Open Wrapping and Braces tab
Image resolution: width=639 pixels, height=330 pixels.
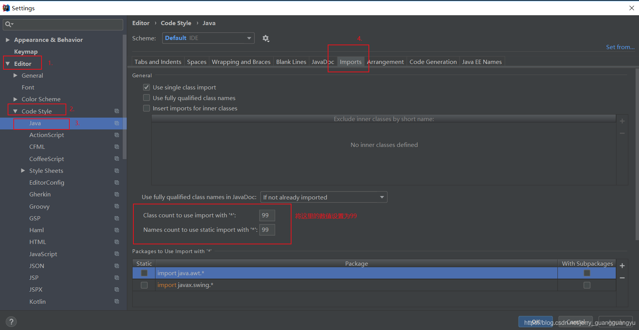click(x=241, y=62)
